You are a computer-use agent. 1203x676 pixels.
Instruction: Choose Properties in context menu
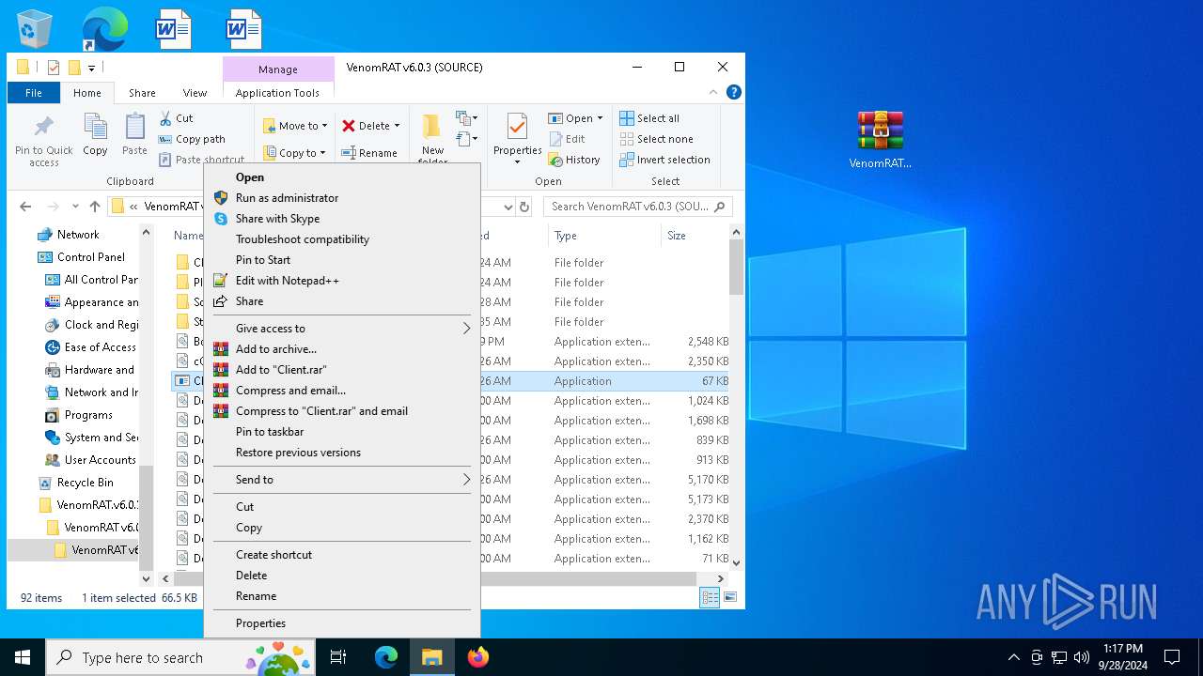click(342, 623)
